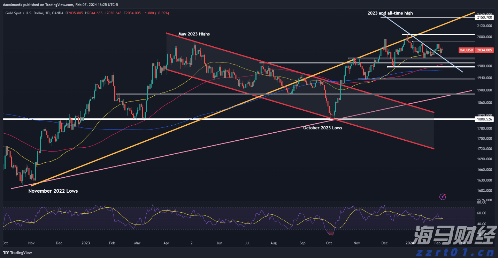Select the '2023 and all-time high' annotation
Viewport: 498px width, 258px height.
(x=390, y=13)
